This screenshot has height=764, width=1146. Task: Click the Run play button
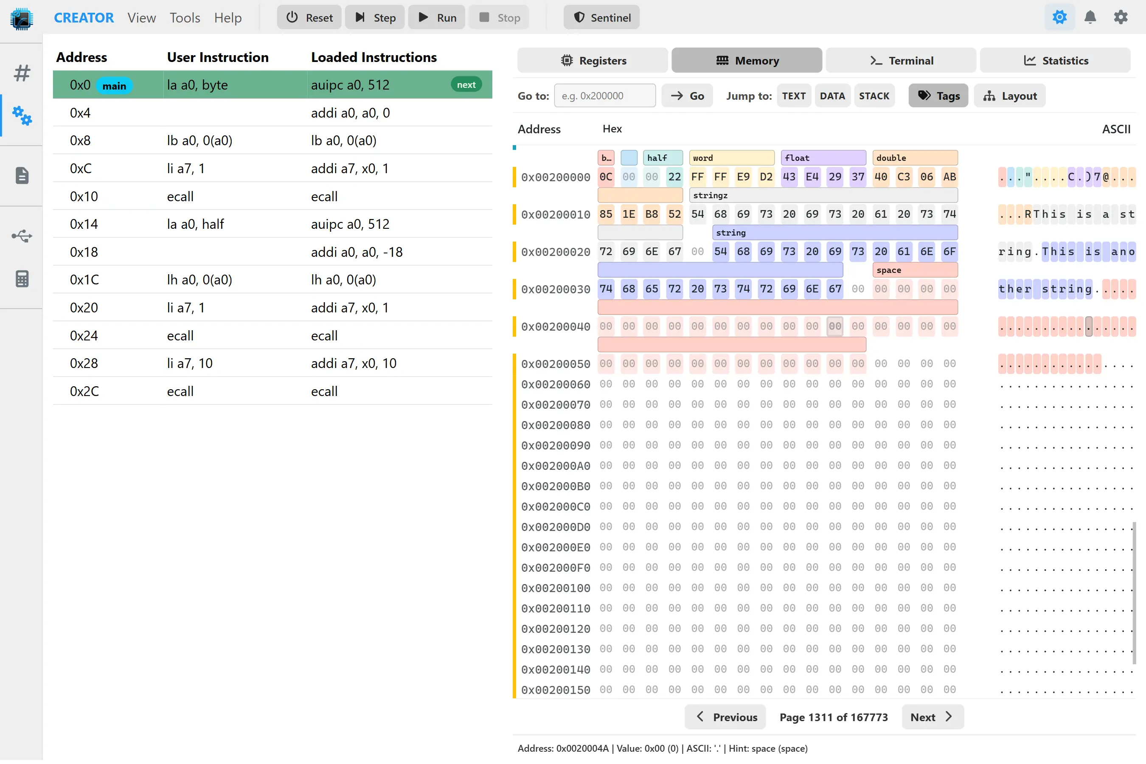coord(437,17)
